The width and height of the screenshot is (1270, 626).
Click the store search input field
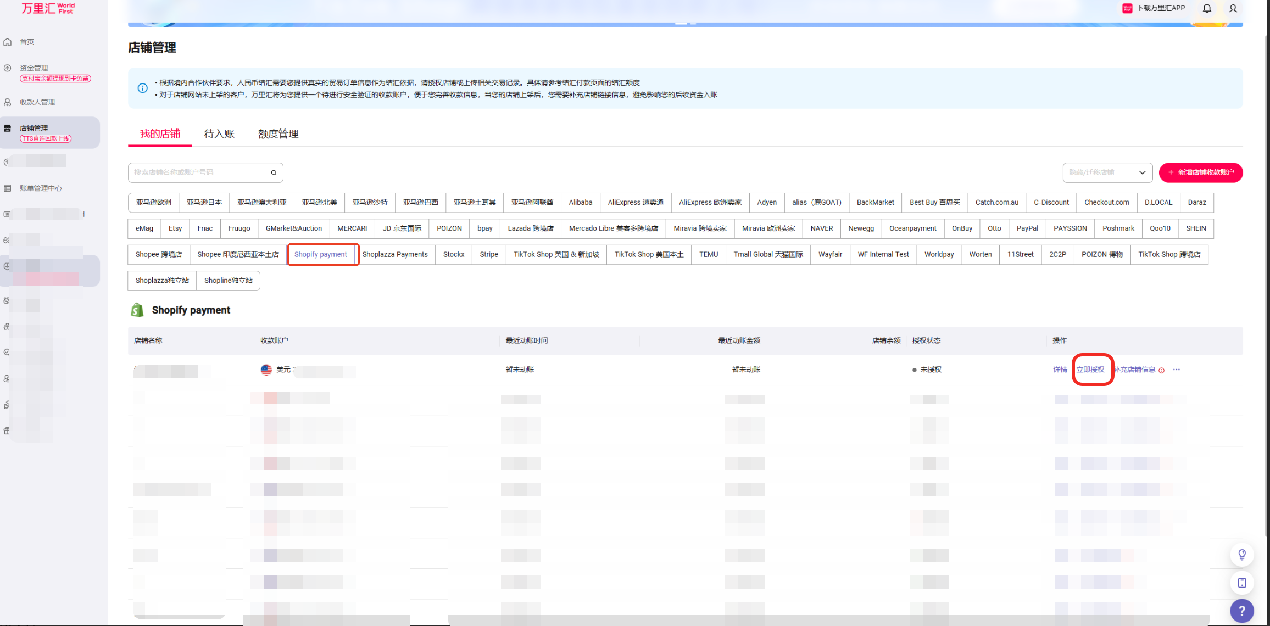[198, 172]
